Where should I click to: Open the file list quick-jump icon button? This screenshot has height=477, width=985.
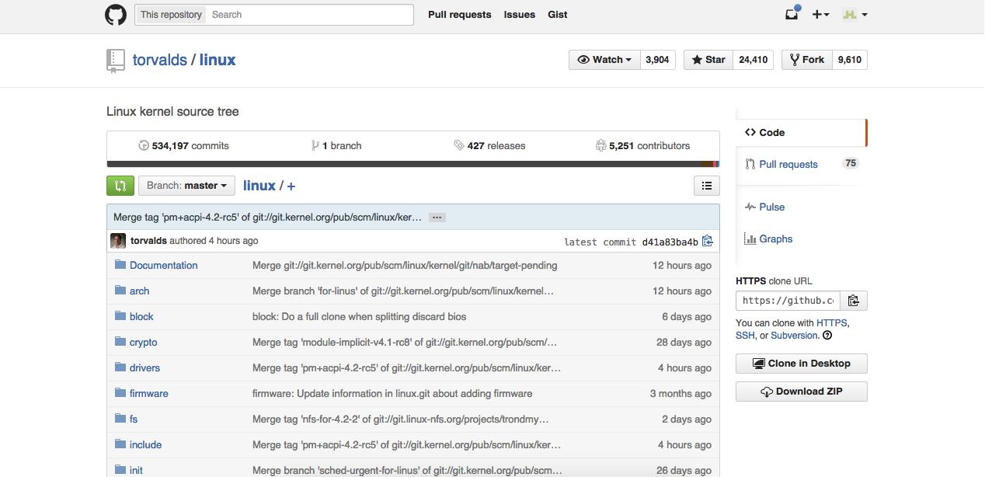(x=706, y=186)
